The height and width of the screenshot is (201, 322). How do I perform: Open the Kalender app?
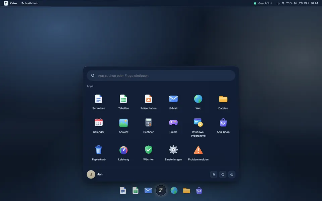click(99, 126)
